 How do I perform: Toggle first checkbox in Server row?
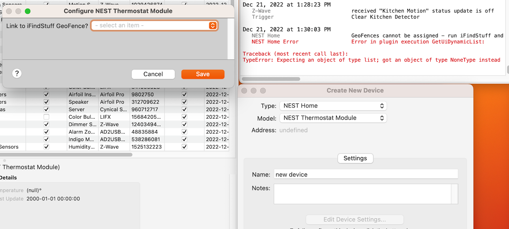point(46,109)
